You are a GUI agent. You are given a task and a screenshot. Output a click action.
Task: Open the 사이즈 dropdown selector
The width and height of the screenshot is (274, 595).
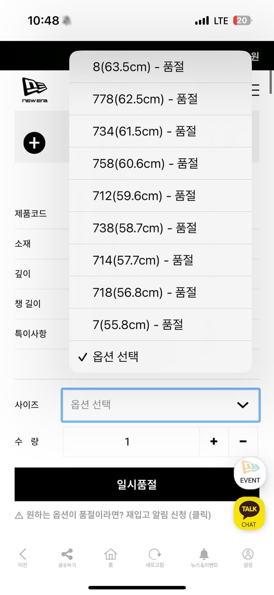tap(160, 405)
